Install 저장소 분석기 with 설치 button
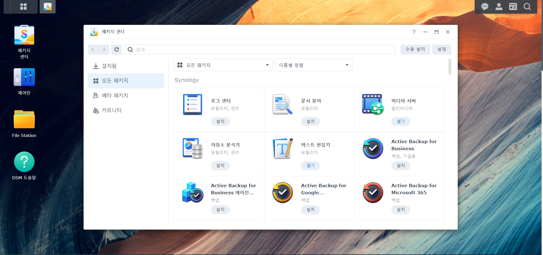 (x=220, y=165)
